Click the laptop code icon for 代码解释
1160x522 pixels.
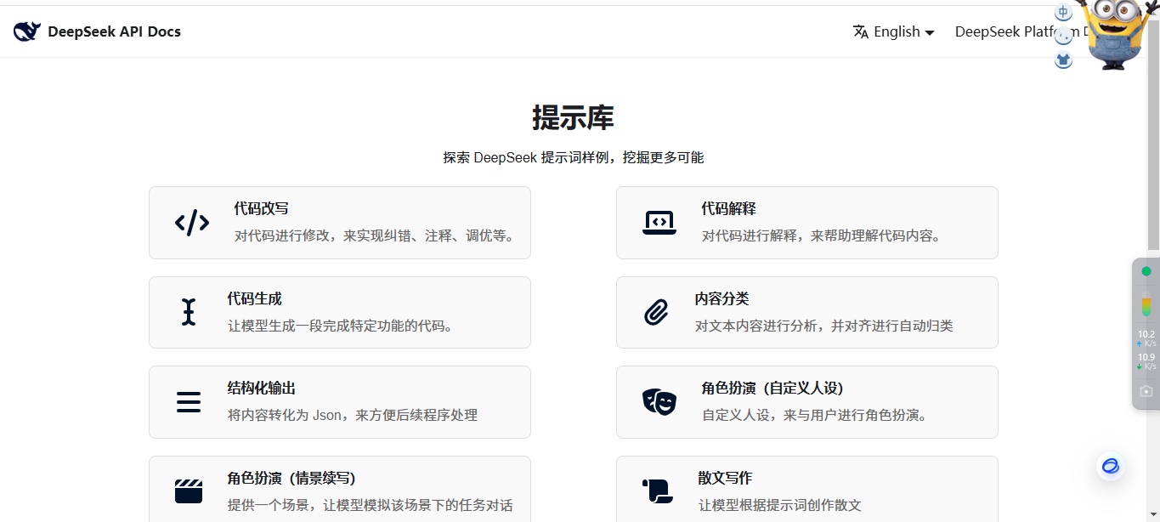(x=659, y=223)
